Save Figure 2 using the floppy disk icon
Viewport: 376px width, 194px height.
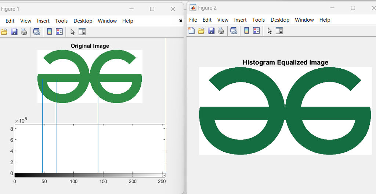click(x=211, y=31)
